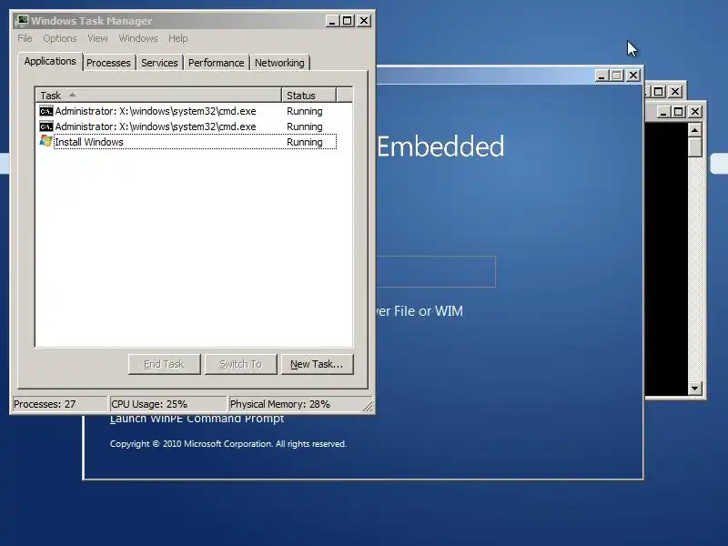Sort the list by the Task column header

(158, 96)
